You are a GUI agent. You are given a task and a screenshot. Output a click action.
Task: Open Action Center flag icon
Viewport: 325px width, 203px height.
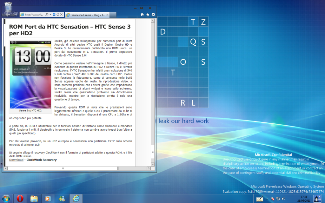pos(273,199)
